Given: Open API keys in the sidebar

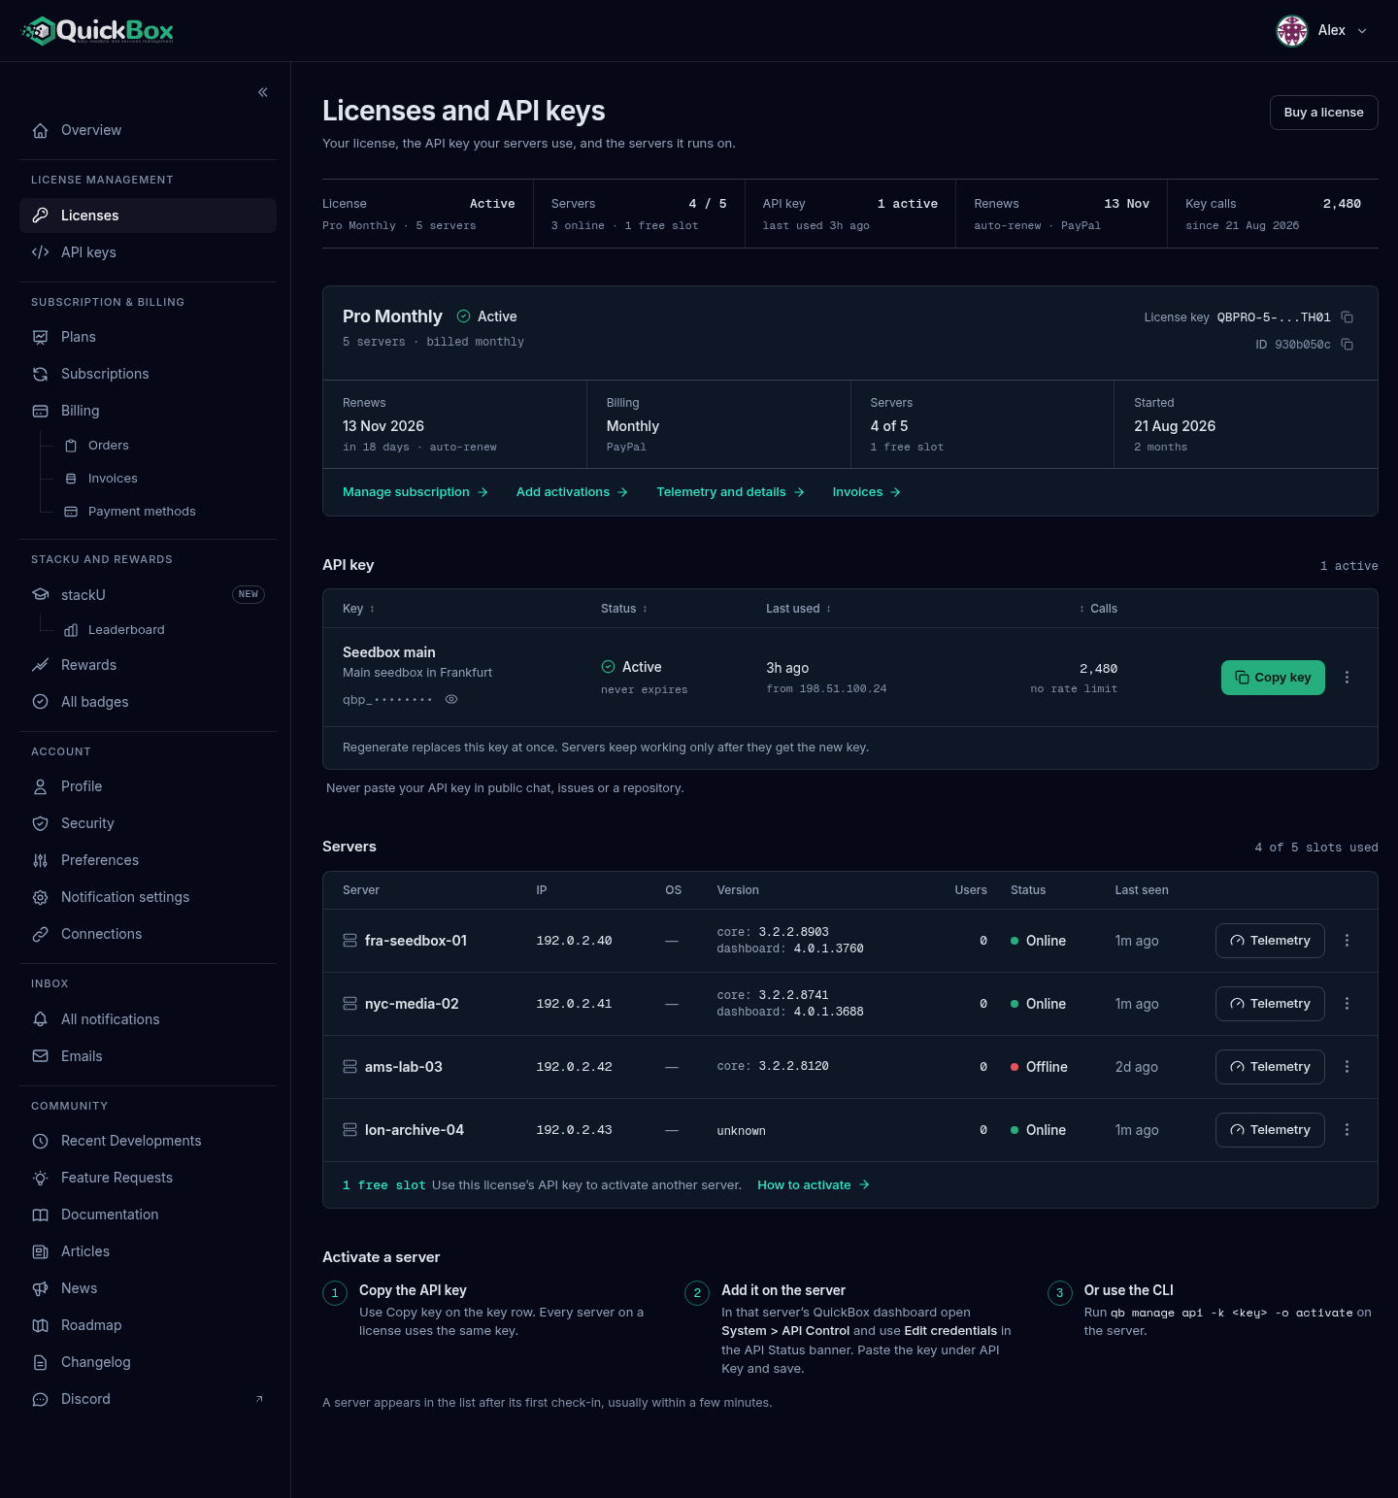Looking at the screenshot, I should click(148, 252).
